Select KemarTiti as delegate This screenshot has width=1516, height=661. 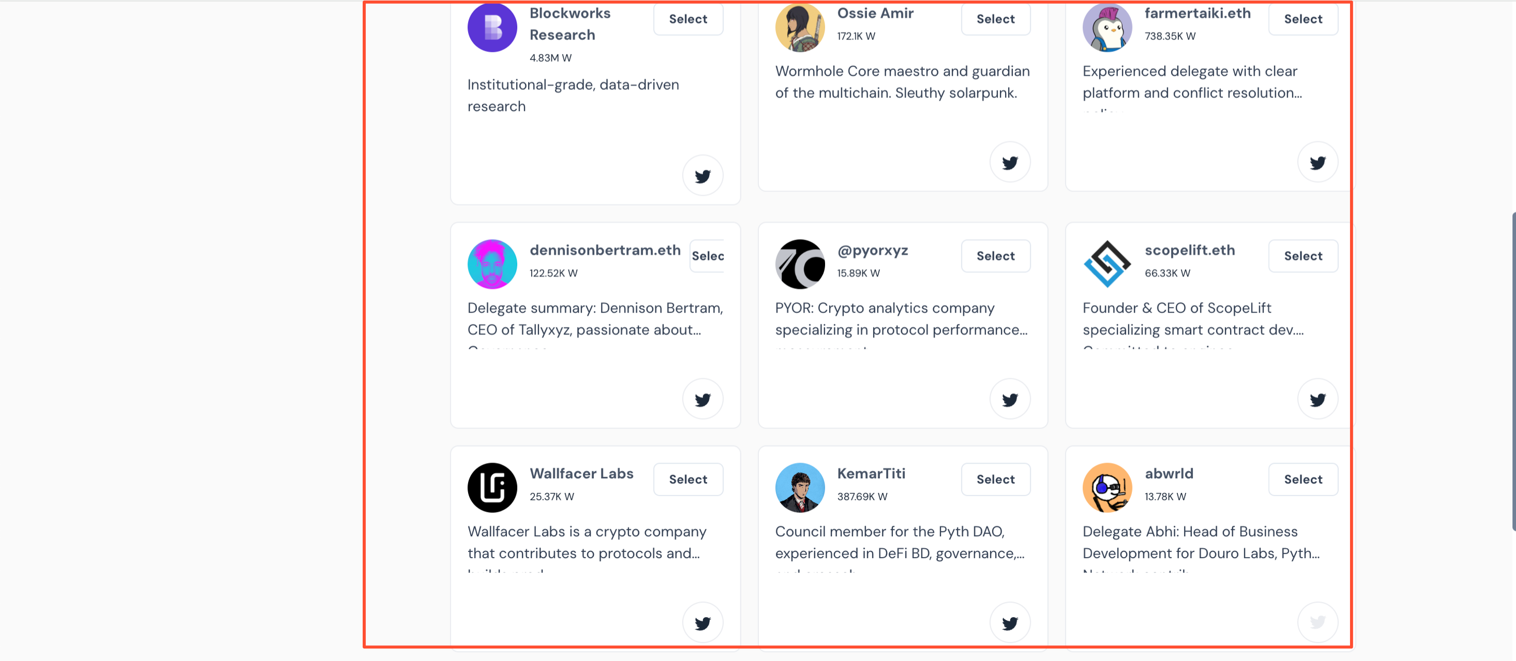995,479
